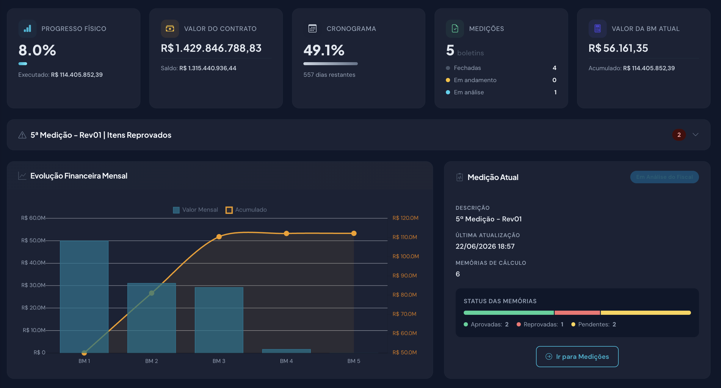Expand the Itens Reprovados panel chevron
The image size is (721, 388).
(x=695, y=135)
